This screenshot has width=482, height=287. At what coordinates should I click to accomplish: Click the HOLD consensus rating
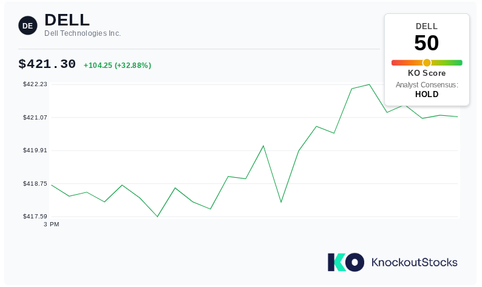427,94
